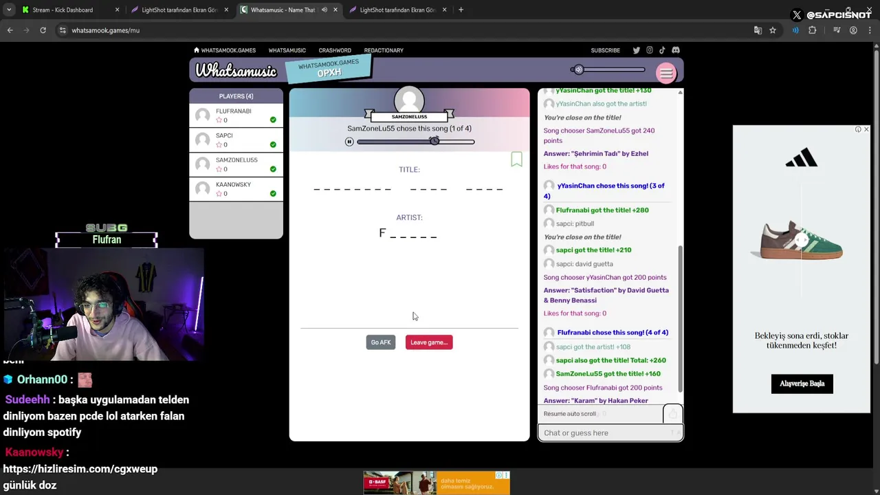The height and width of the screenshot is (495, 880).
Task: Switch to the last LightShot tab
Action: click(398, 10)
